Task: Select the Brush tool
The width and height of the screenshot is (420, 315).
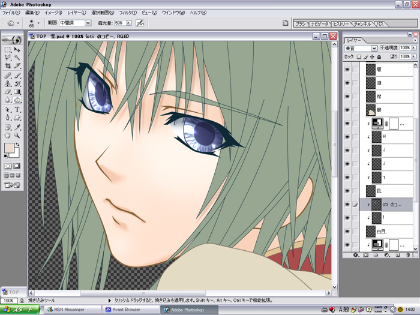Action: (x=17, y=76)
